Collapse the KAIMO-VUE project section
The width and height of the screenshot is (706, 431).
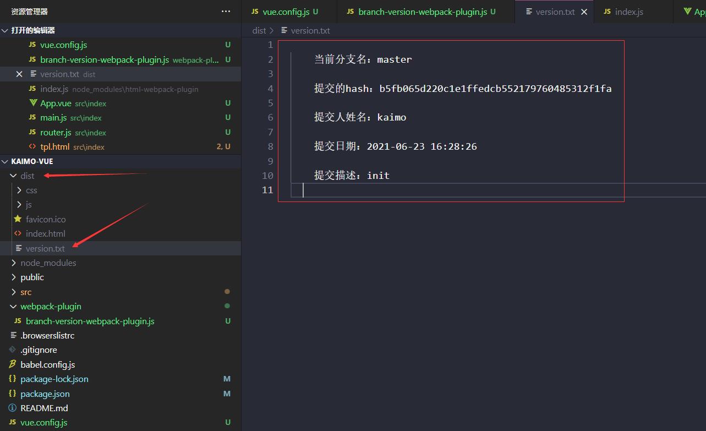(6, 161)
